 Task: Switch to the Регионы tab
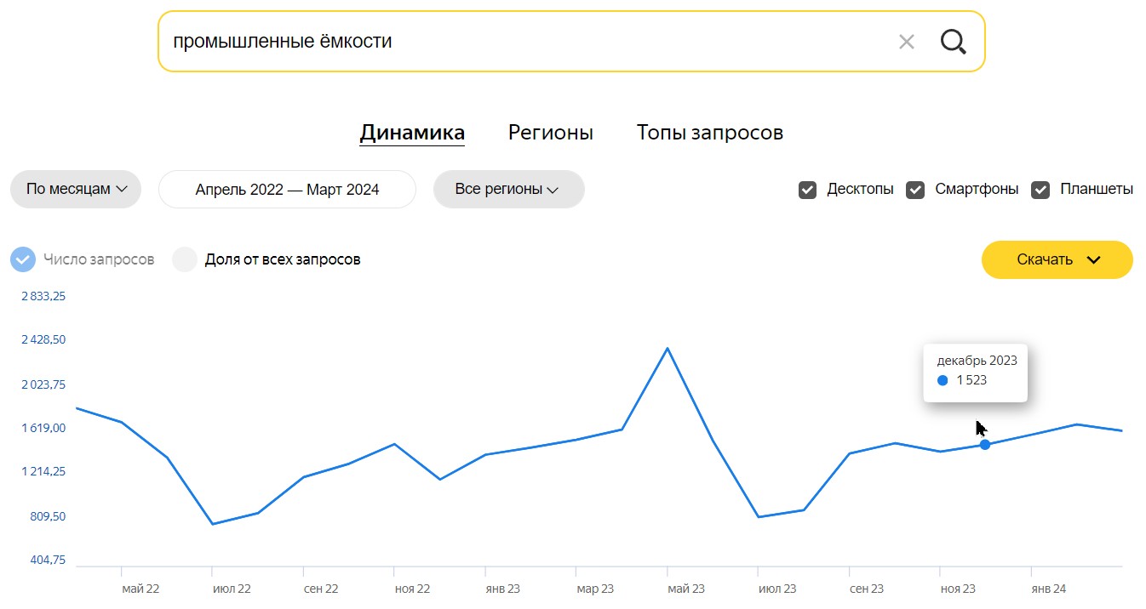pyautogui.click(x=551, y=133)
